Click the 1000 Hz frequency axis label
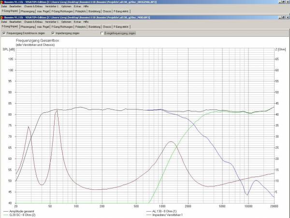 click(162, 206)
